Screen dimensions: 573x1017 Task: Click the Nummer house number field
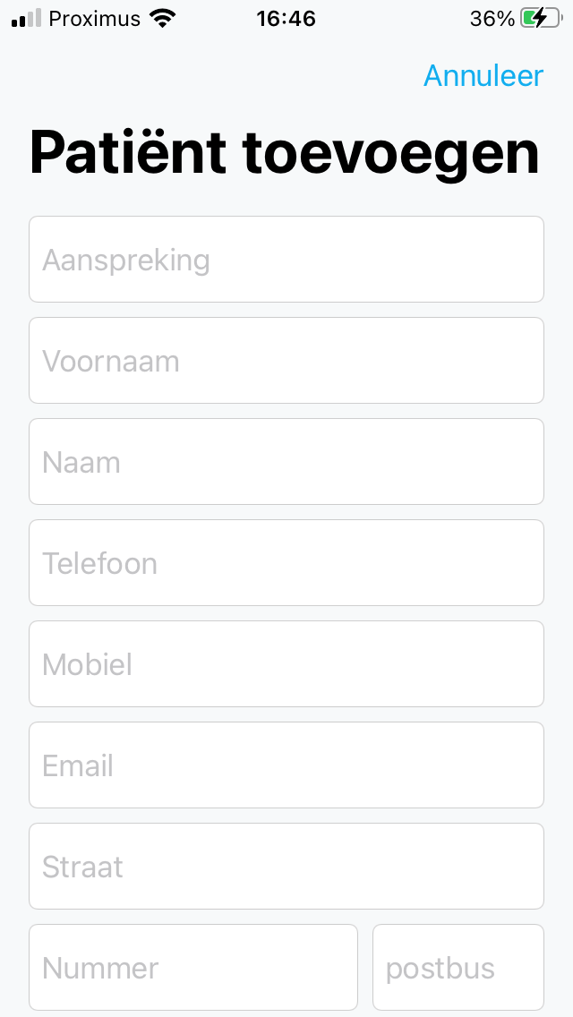(x=193, y=967)
